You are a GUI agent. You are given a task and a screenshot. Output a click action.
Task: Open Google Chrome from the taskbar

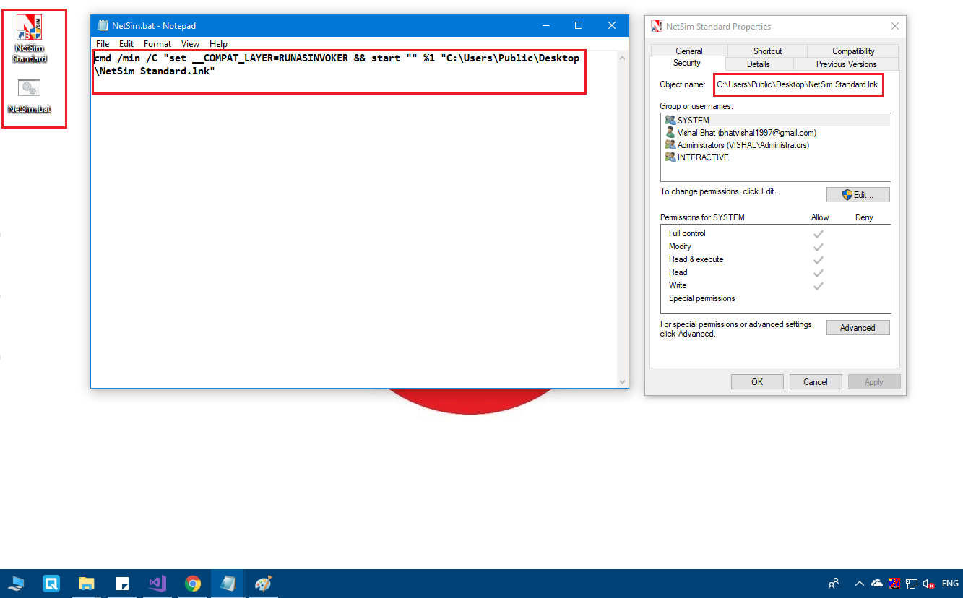tap(192, 584)
